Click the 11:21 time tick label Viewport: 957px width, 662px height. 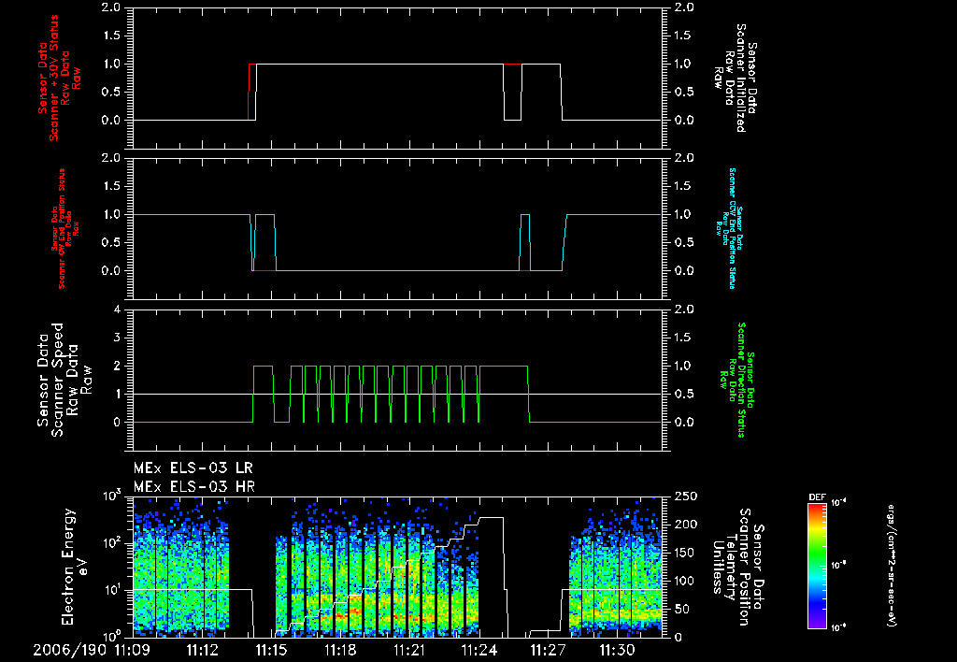coord(409,650)
